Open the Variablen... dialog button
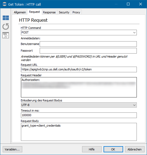147x155 pixels. [12, 149]
